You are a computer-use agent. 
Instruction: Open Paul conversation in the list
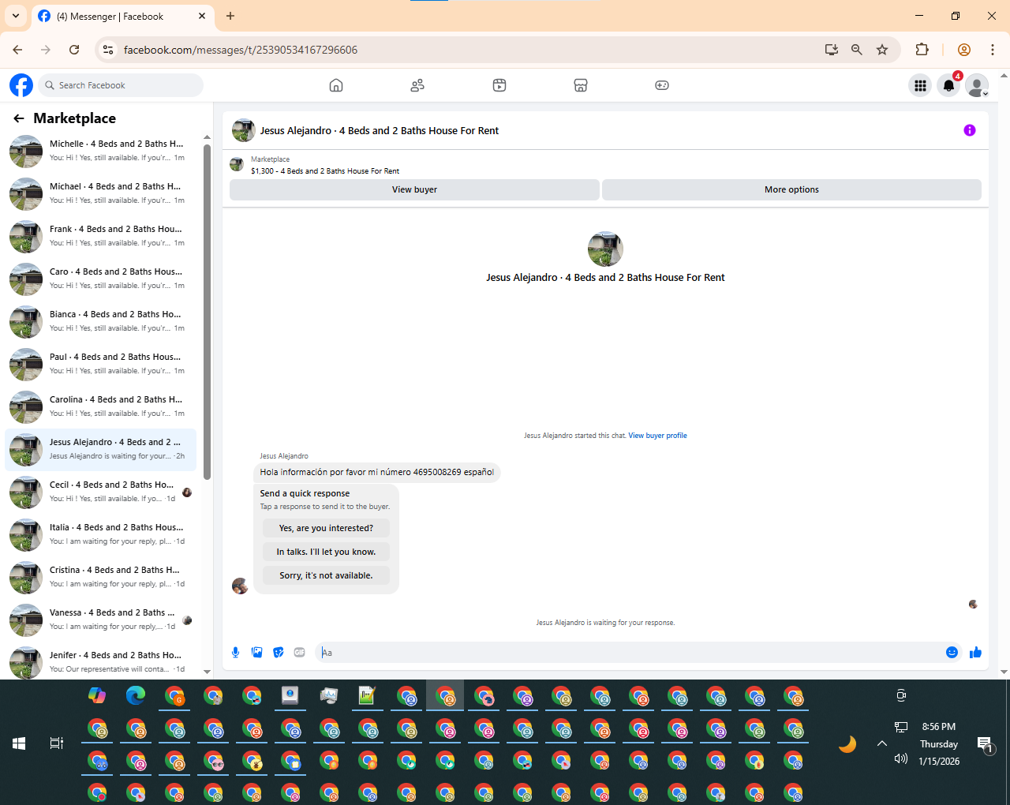100,365
